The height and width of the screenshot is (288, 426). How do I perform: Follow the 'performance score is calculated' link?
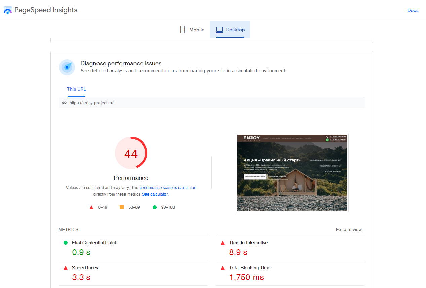168,188
